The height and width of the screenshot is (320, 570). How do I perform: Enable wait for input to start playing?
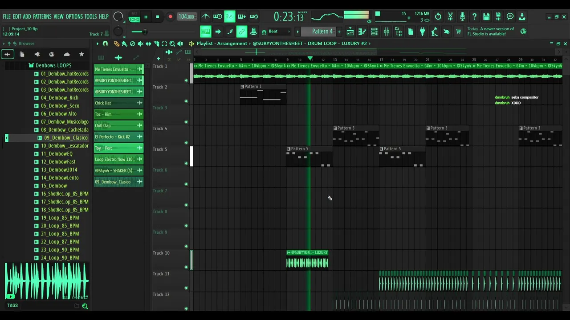coord(217,16)
